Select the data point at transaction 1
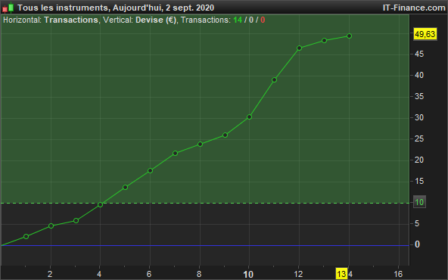 26,237
